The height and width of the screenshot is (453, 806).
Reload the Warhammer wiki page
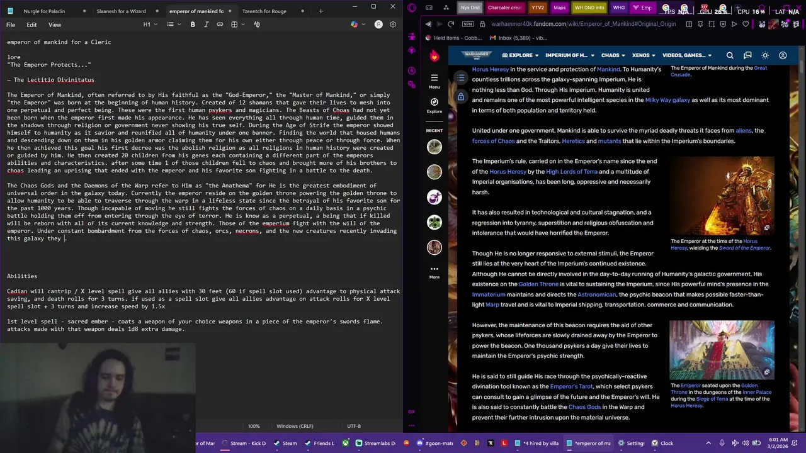(x=451, y=24)
